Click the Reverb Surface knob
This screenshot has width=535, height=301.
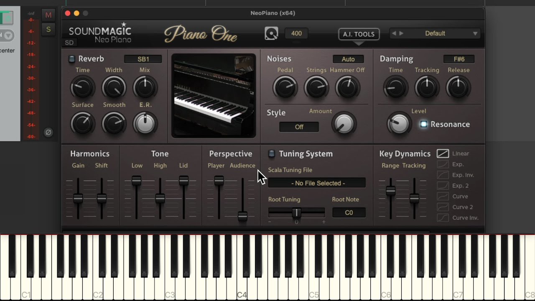82,123
